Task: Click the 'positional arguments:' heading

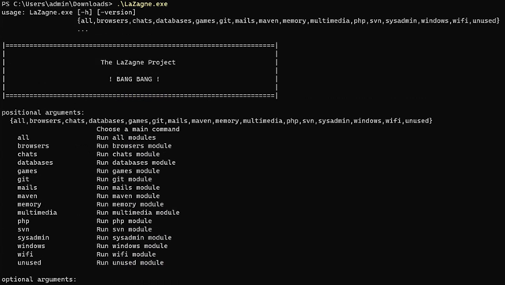Action: [x=43, y=112]
